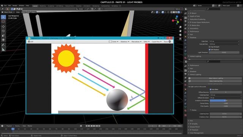Viewport: 243px width, 137px height.
Task: Switch to material preview shading
Action: click(x=176, y=12)
